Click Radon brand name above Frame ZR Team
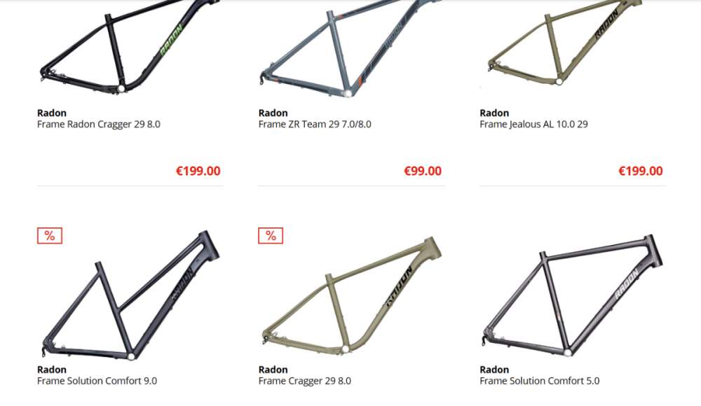The image size is (701, 406). click(x=273, y=113)
